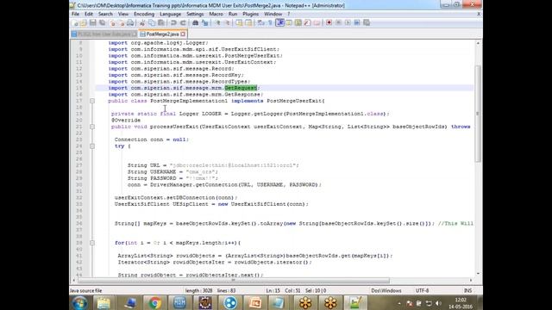Switch to Notepad++ in the taskbar
This screenshot has width=552, height=310.
(354, 302)
